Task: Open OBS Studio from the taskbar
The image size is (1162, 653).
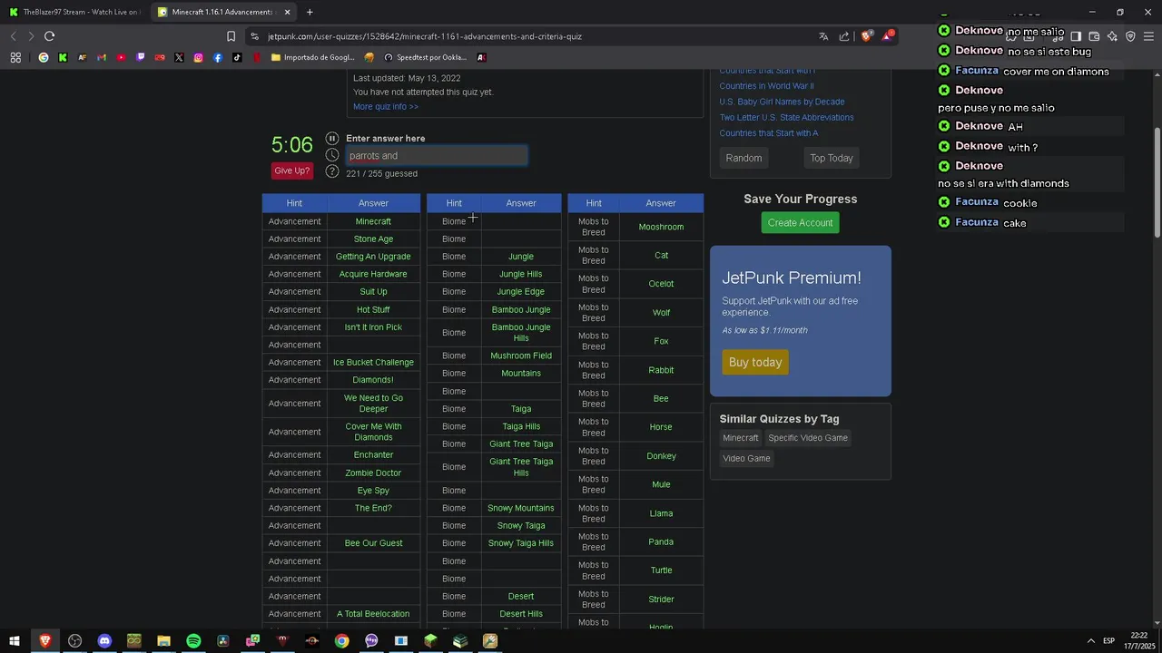Action: click(74, 641)
